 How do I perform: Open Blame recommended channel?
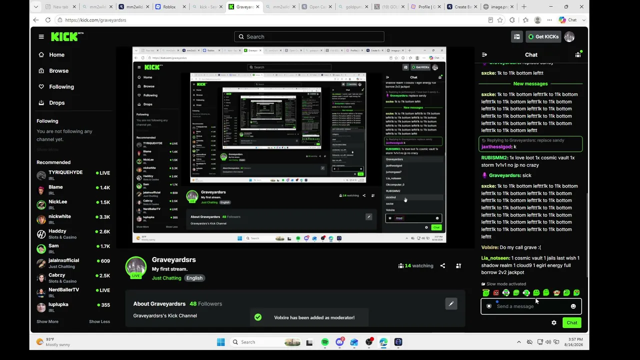[x=73, y=190]
